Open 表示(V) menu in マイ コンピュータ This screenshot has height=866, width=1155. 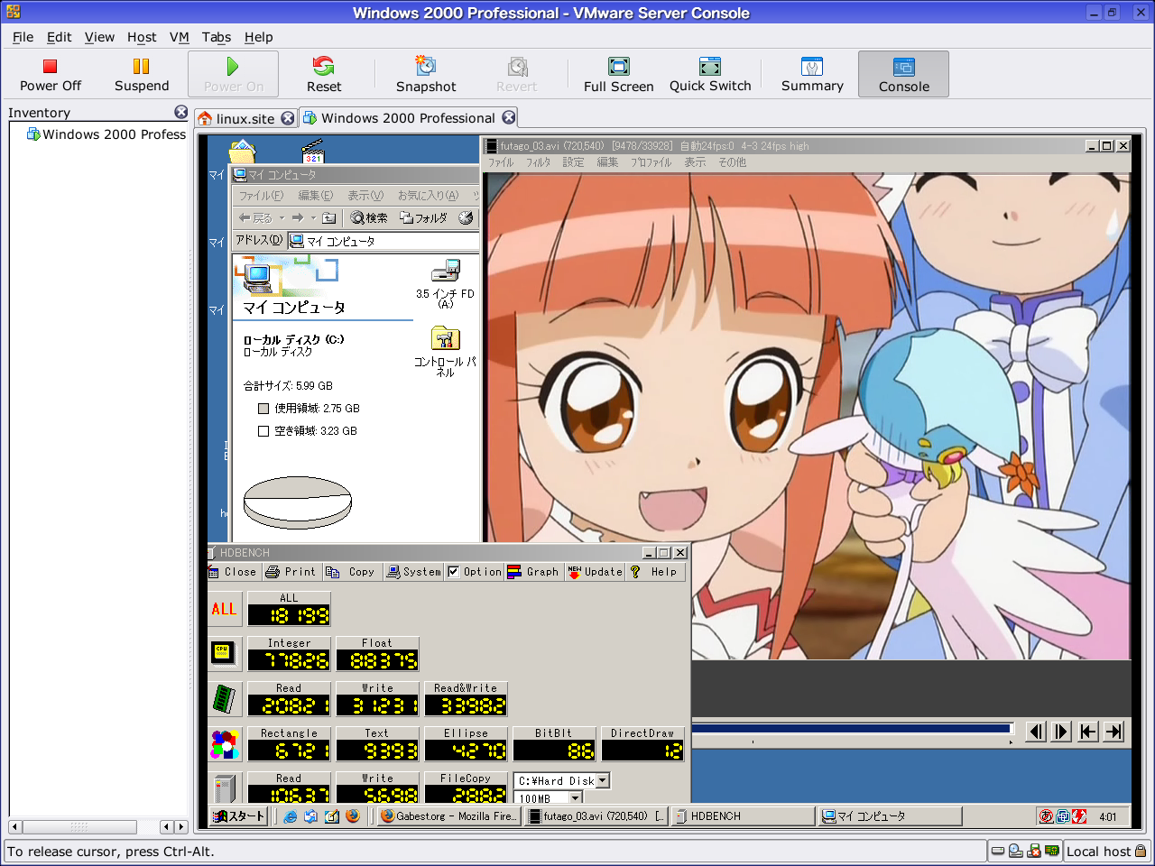(365, 196)
